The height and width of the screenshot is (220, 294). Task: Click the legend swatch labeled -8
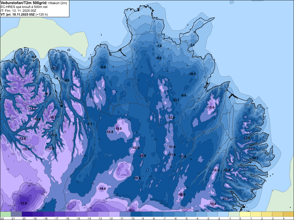tap(158, 214)
